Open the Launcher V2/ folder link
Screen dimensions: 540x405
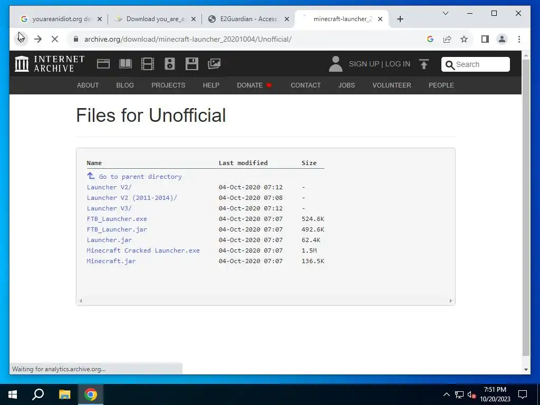click(109, 187)
